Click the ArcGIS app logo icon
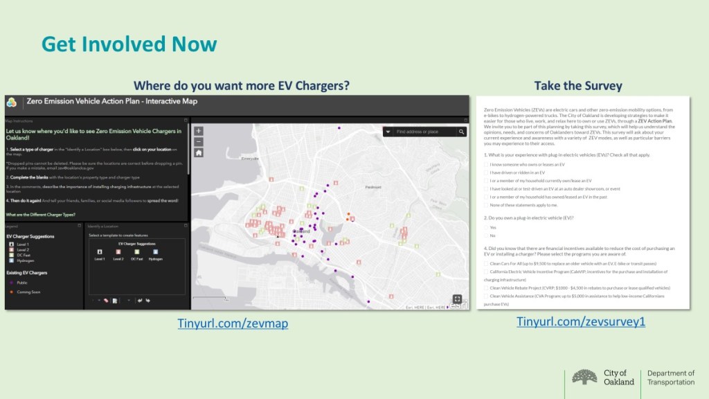This screenshot has height=399, width=709. coord(12,102)
